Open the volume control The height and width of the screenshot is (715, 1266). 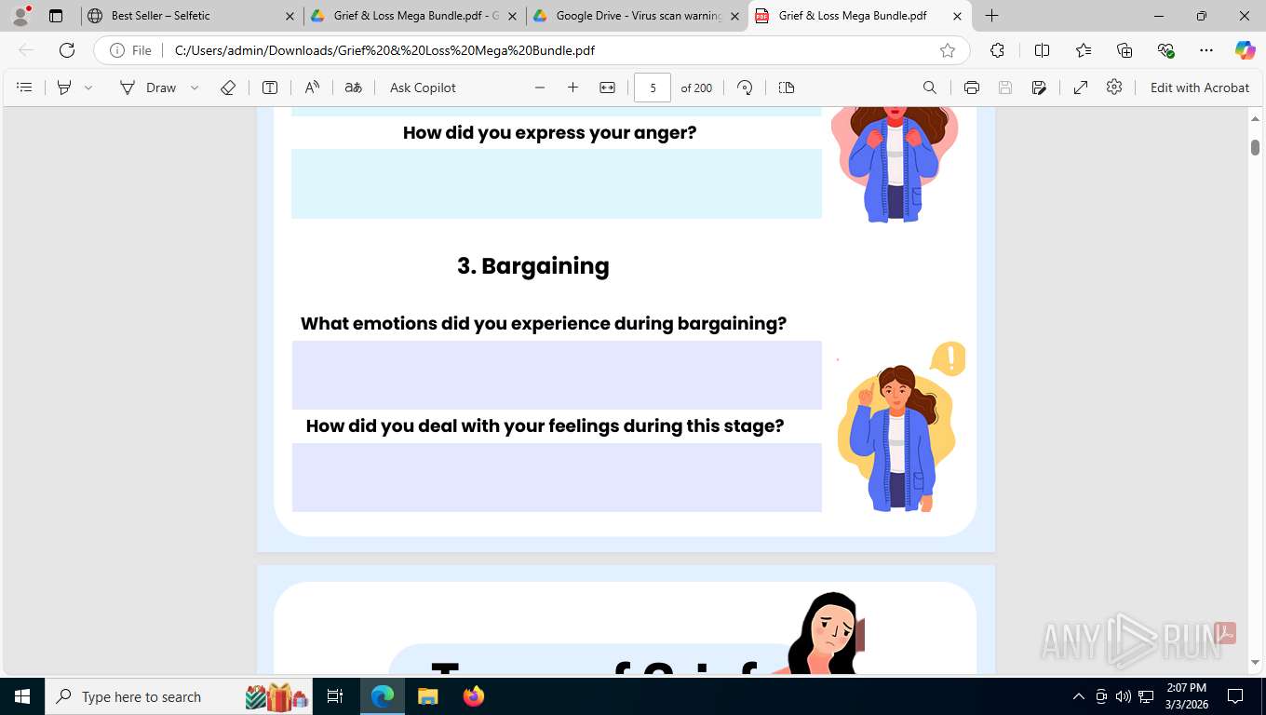click(1124, 696)
